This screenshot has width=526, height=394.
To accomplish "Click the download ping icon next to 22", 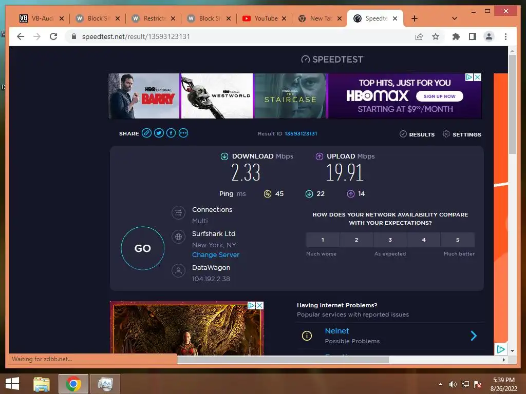I will point(309,193).
